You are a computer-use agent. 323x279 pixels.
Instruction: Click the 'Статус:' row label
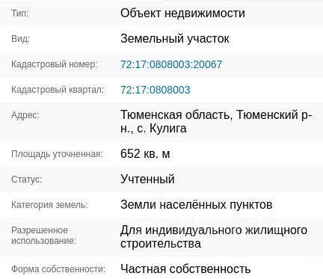click(x=27, y=180)
